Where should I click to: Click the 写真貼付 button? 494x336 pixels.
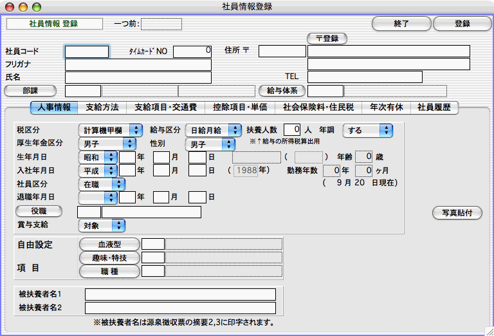point(457,212)
